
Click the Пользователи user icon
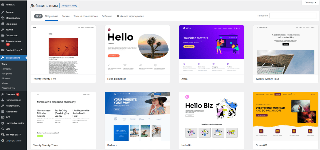pos(3,100)
